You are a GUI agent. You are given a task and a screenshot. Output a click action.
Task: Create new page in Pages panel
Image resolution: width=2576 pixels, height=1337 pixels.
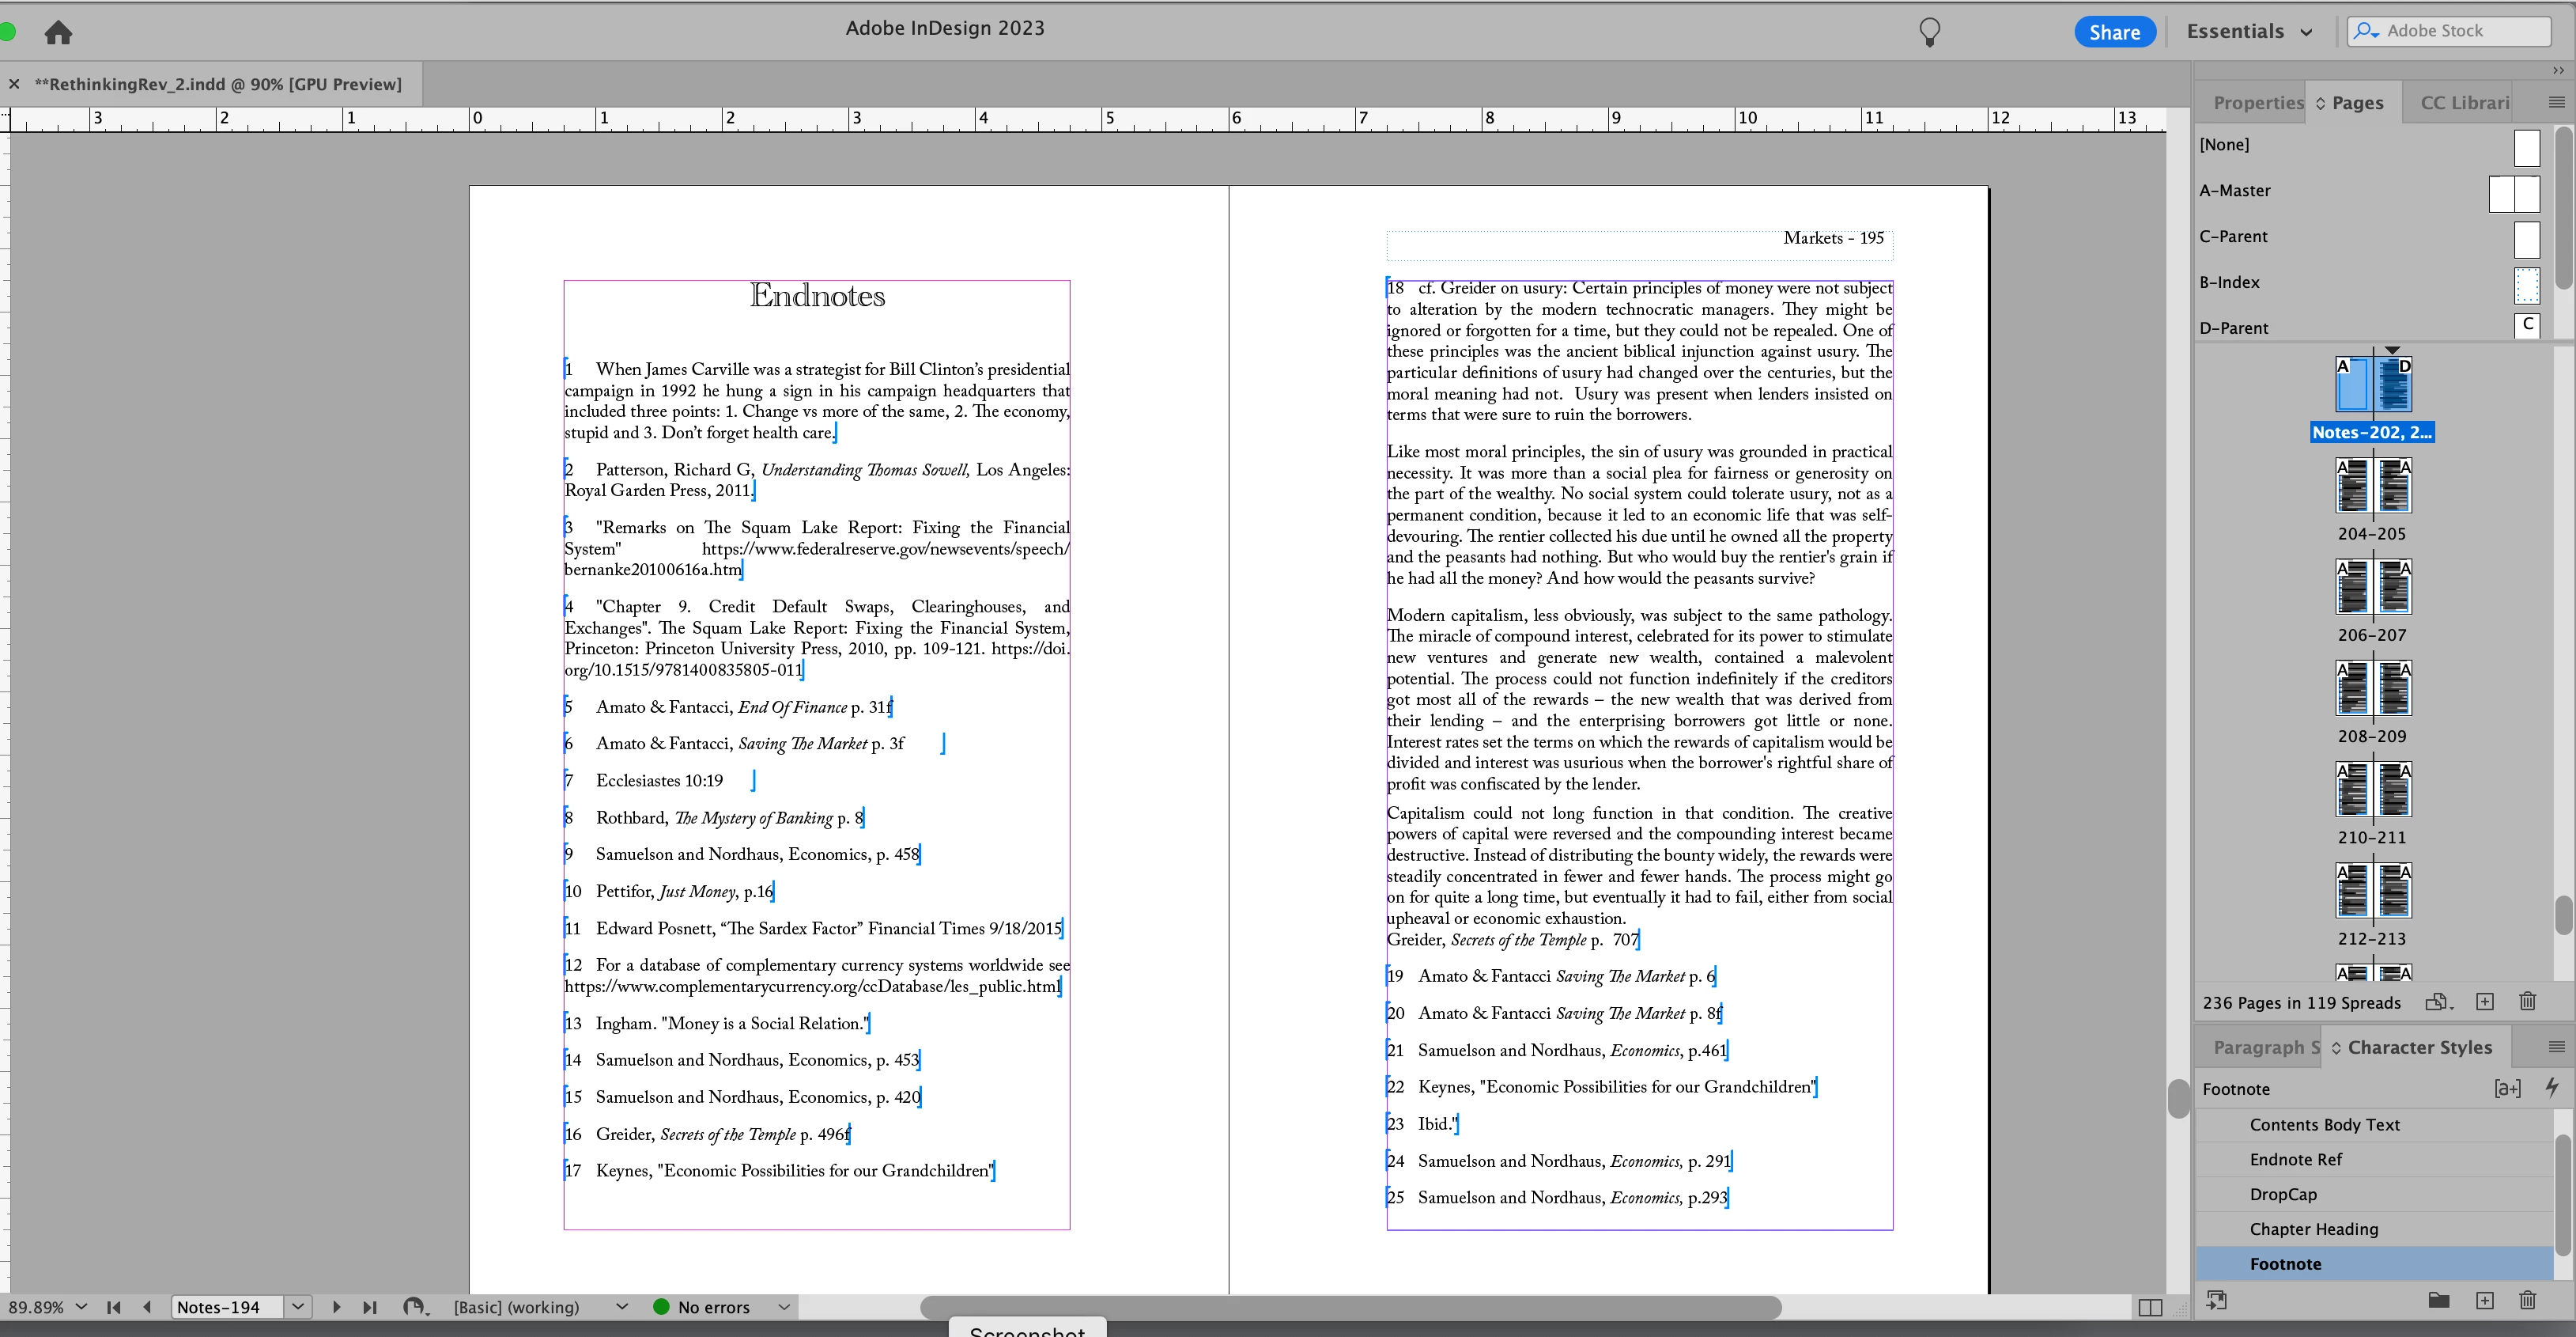(2485, 1002)
